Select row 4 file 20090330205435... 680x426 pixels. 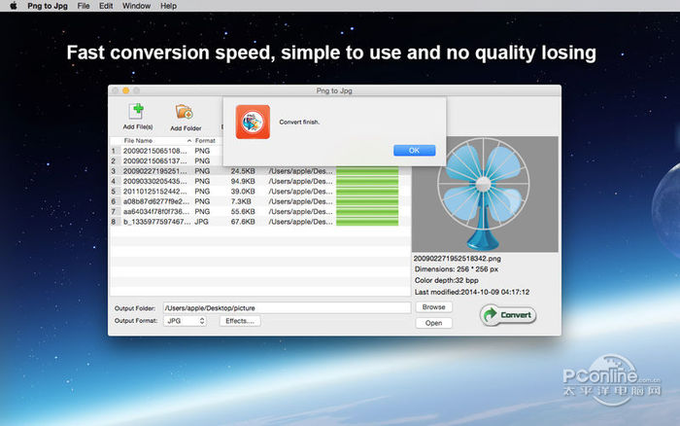point(154,181)
